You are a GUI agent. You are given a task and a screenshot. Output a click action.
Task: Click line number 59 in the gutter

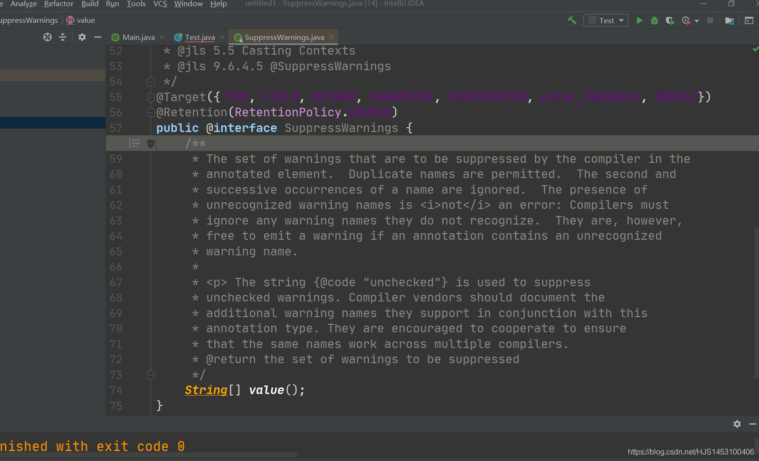pyautogui.click(x=116, y=159)
